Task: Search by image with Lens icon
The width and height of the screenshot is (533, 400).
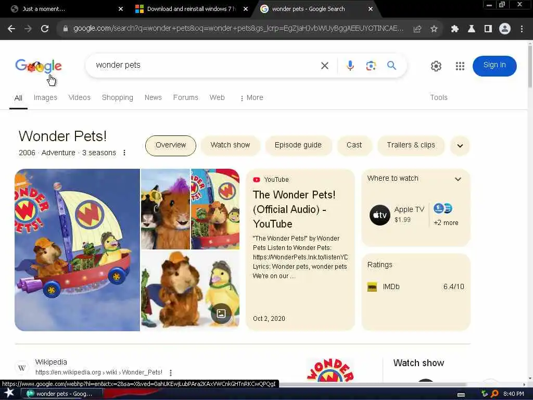Action: click(371, 66)
